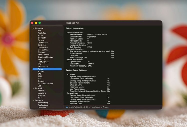Click Power in the path bar
Viewport: 187px width, 127px height.
(106, 107)
